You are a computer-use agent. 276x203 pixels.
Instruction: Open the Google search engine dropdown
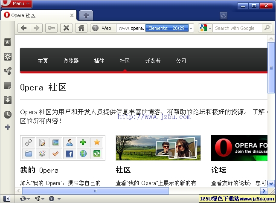[206, 28]
